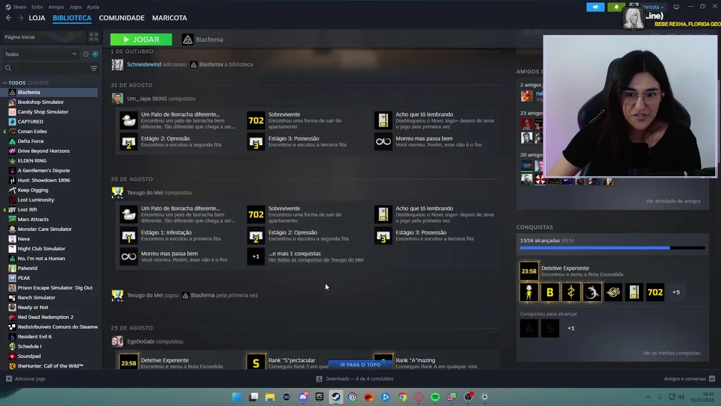Viewport: 721px width, 406px height.
Task: Select ELDEN RING in the library
Action: click(x=32, y=161)
